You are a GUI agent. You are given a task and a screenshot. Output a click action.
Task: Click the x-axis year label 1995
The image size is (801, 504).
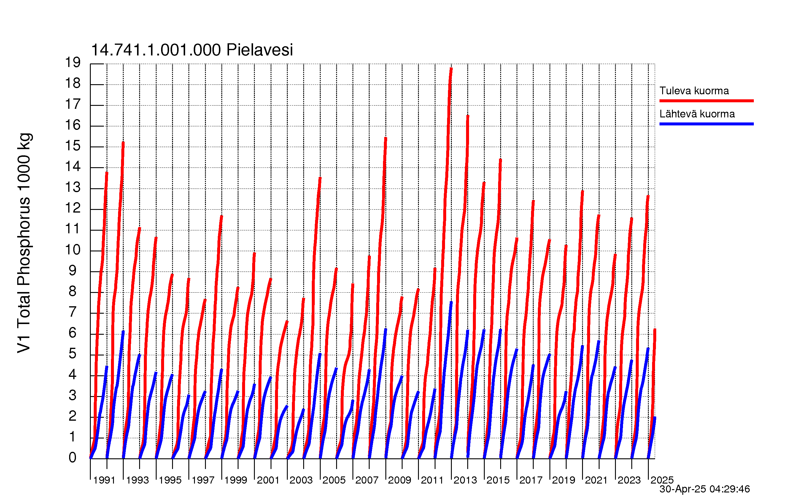click(x=170, y=480)
